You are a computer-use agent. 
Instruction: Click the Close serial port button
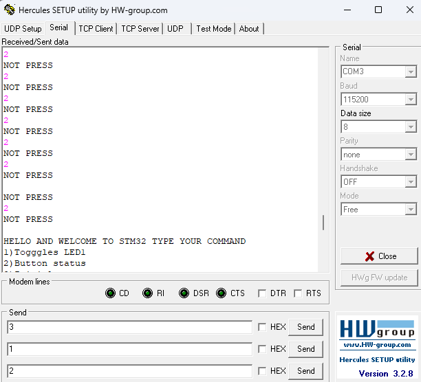click(379, 256)
